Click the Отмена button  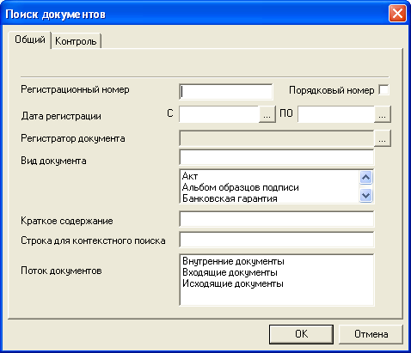click(x=371, y=334)
